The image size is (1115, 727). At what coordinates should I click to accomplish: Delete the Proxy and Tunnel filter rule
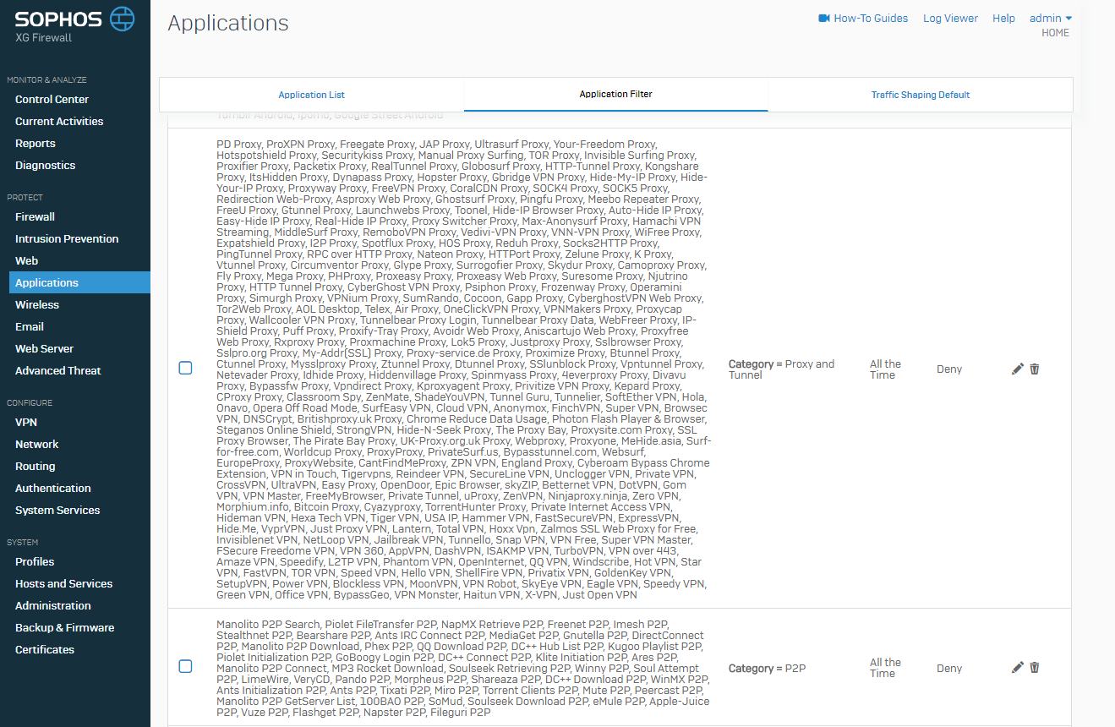click(1035, 369)
